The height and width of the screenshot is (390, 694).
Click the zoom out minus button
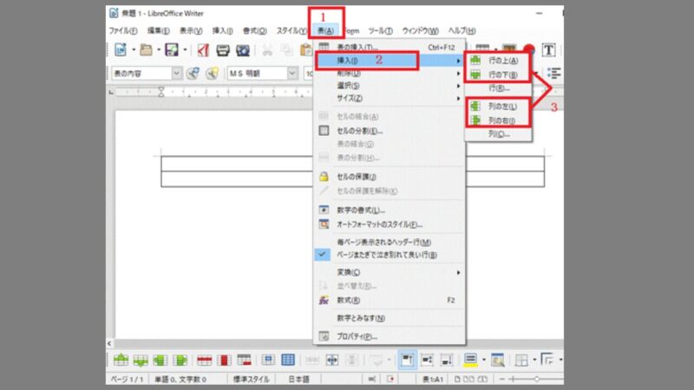[502, 380]
